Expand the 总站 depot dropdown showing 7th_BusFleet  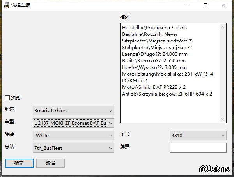(x=73, y=148)
